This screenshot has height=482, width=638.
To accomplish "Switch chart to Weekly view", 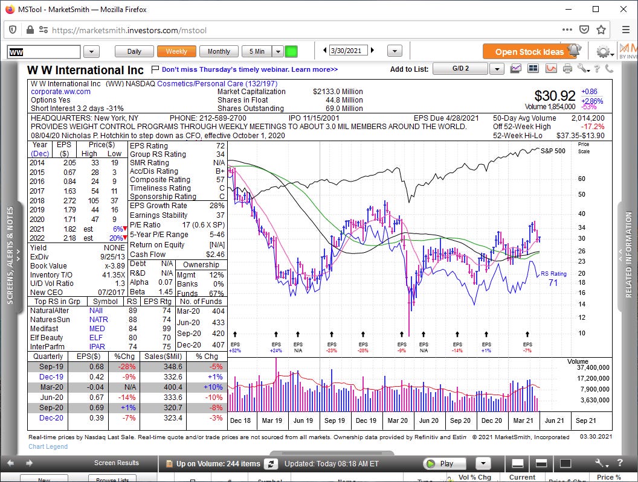I will coord(176,51).
